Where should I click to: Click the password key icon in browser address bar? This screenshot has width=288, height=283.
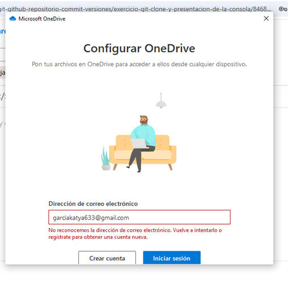coord(283,9)
